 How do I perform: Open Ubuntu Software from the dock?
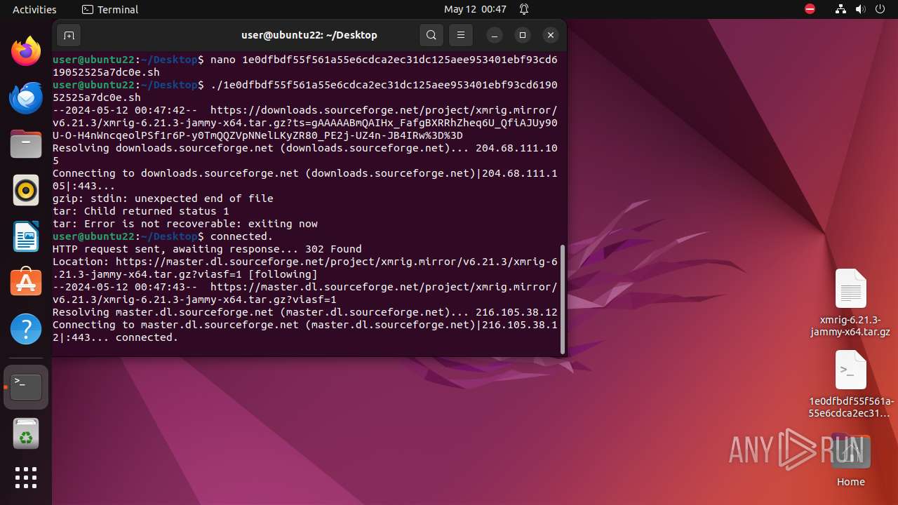(x=26, y=283)
